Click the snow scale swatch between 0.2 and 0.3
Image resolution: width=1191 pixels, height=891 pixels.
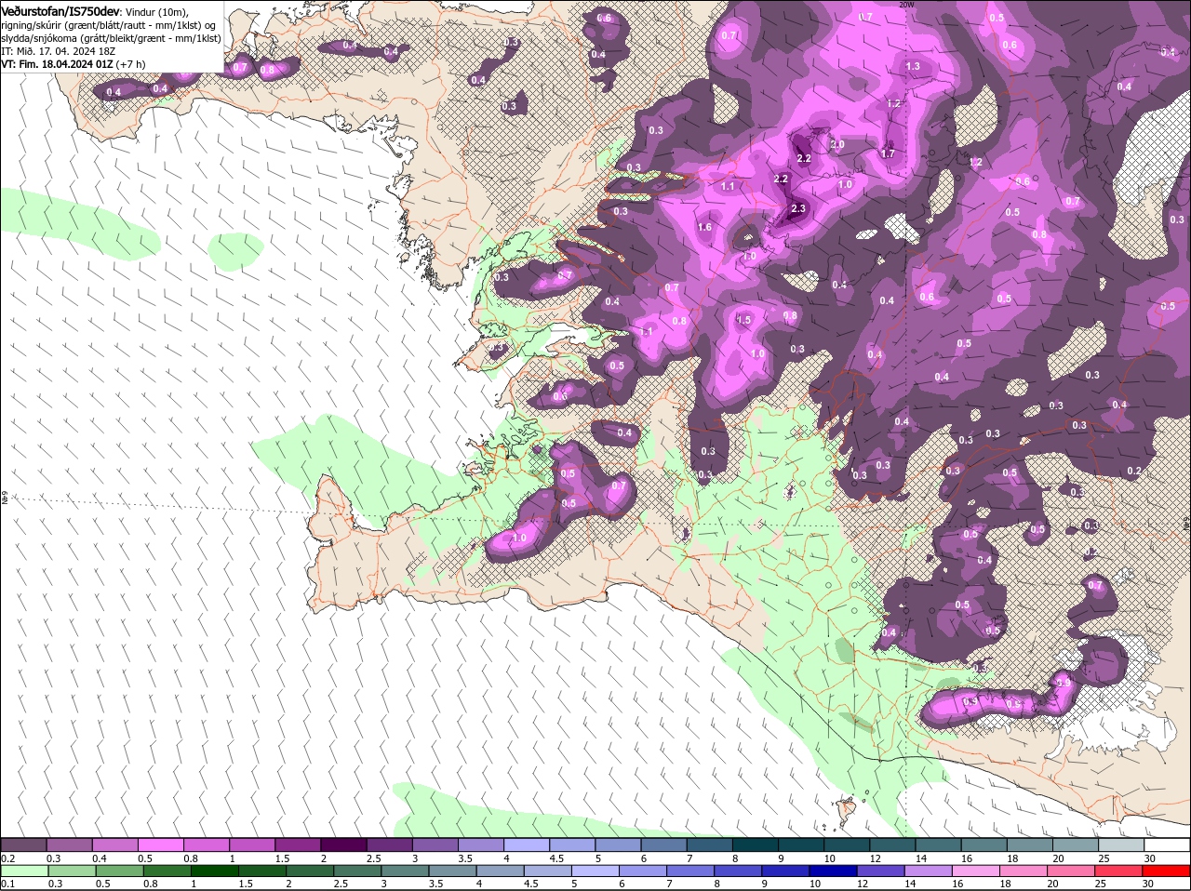point(24,844)
